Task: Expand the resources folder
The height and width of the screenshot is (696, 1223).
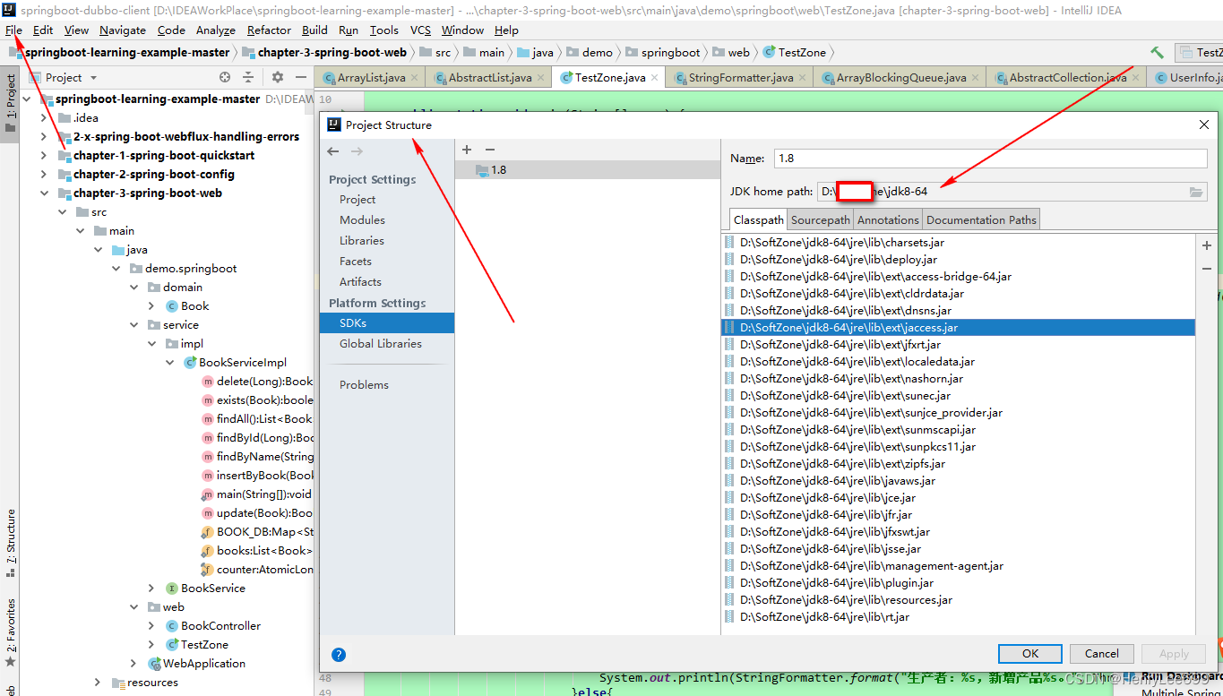Action: (98, 683)
